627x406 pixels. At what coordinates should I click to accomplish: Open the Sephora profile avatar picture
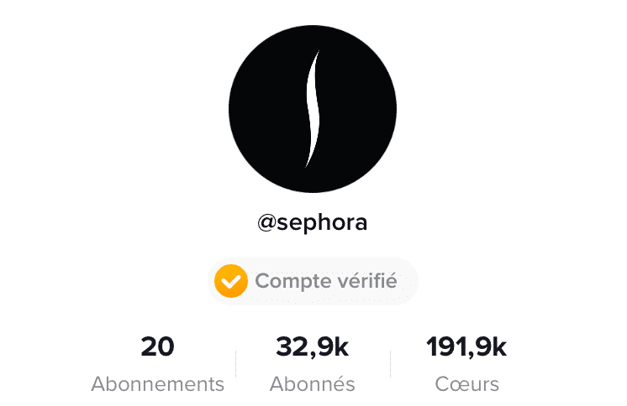click(x=313, y=109)
